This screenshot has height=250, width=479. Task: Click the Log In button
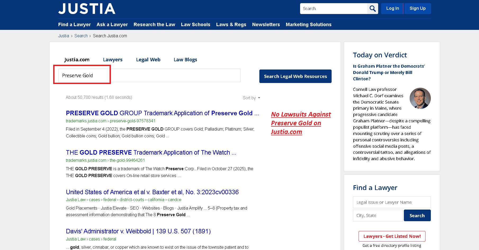(x=392, y=8)
